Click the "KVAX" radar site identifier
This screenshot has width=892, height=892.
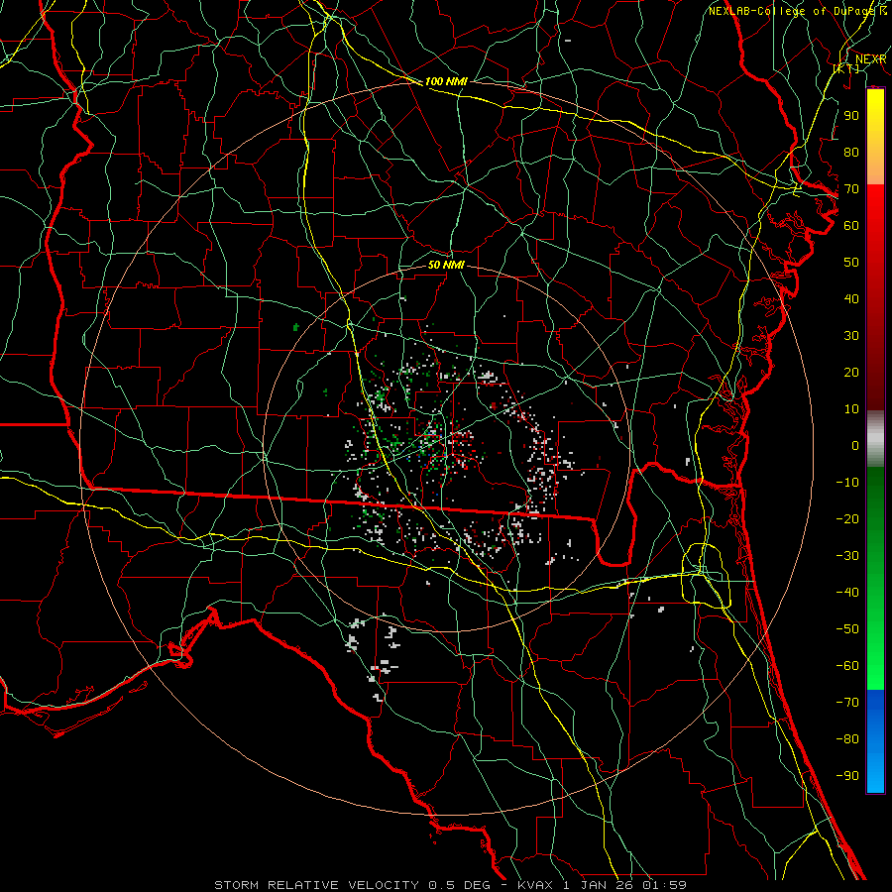click(x=535, y=885)
